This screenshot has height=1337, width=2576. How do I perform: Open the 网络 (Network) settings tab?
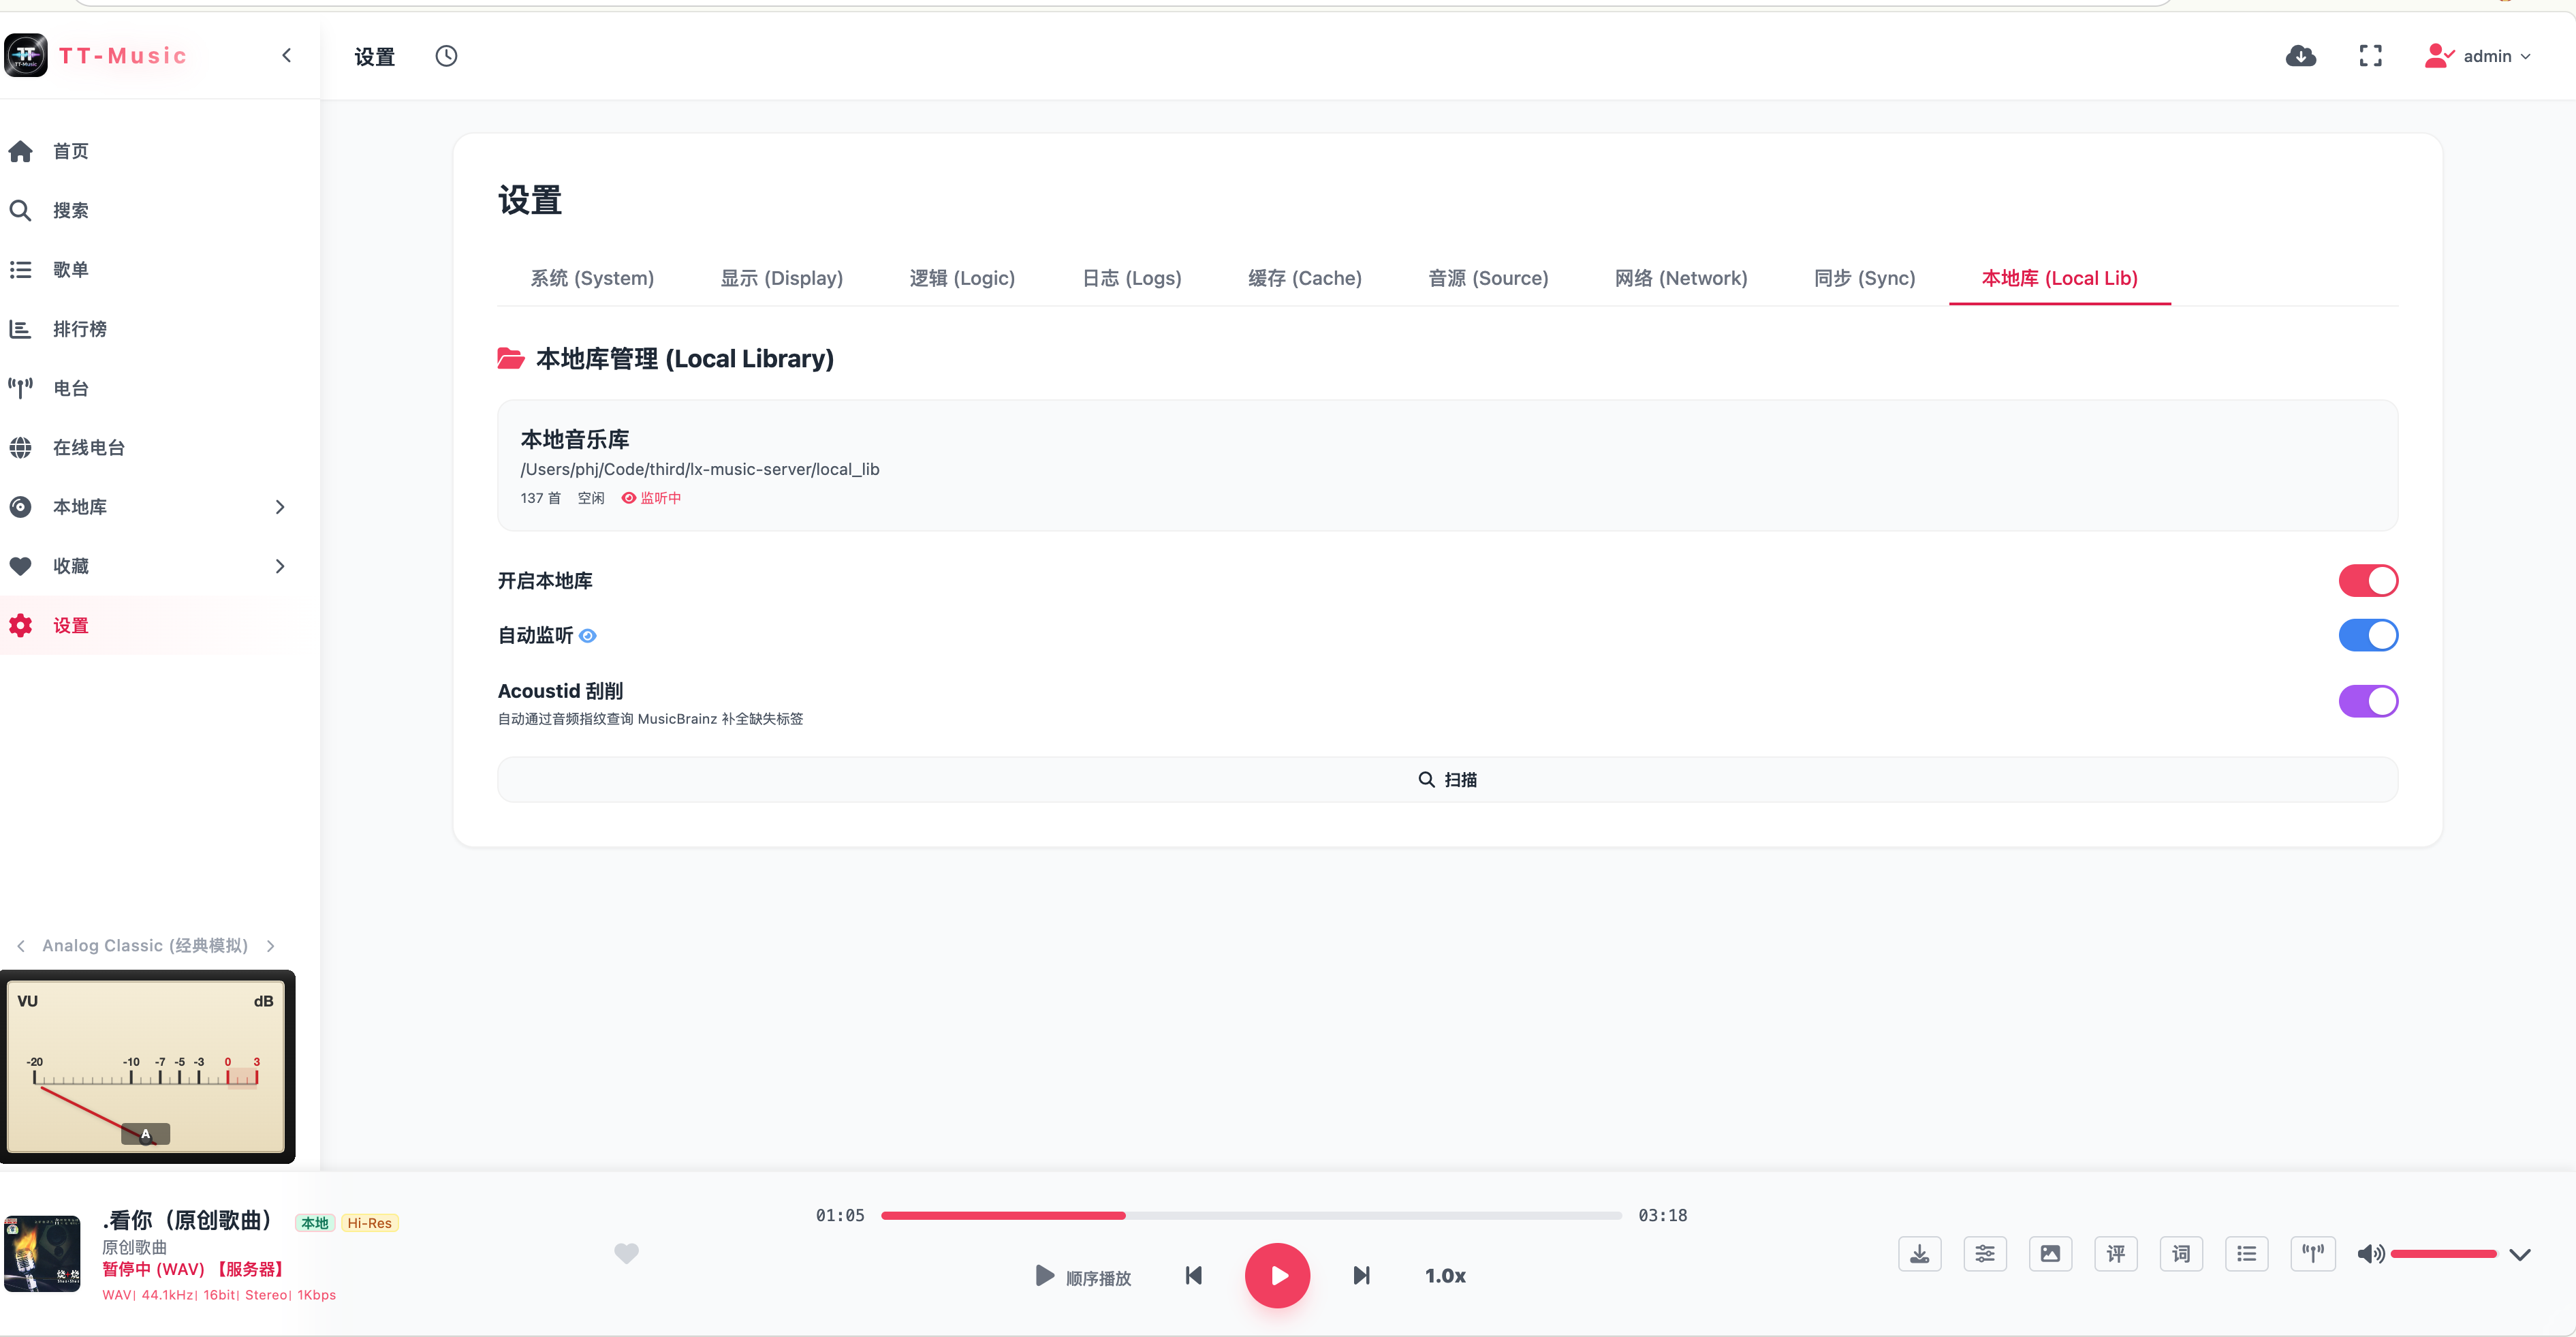[1681, 278]
